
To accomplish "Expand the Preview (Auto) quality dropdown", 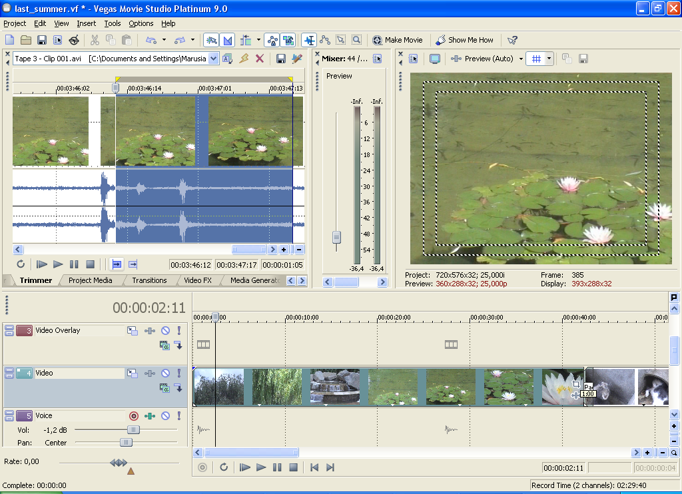I will [x=519, y=59].
